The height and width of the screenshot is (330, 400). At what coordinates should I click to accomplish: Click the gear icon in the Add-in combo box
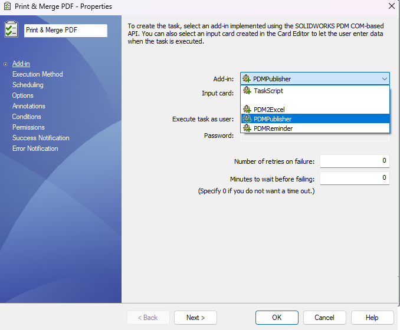point(247,79)
